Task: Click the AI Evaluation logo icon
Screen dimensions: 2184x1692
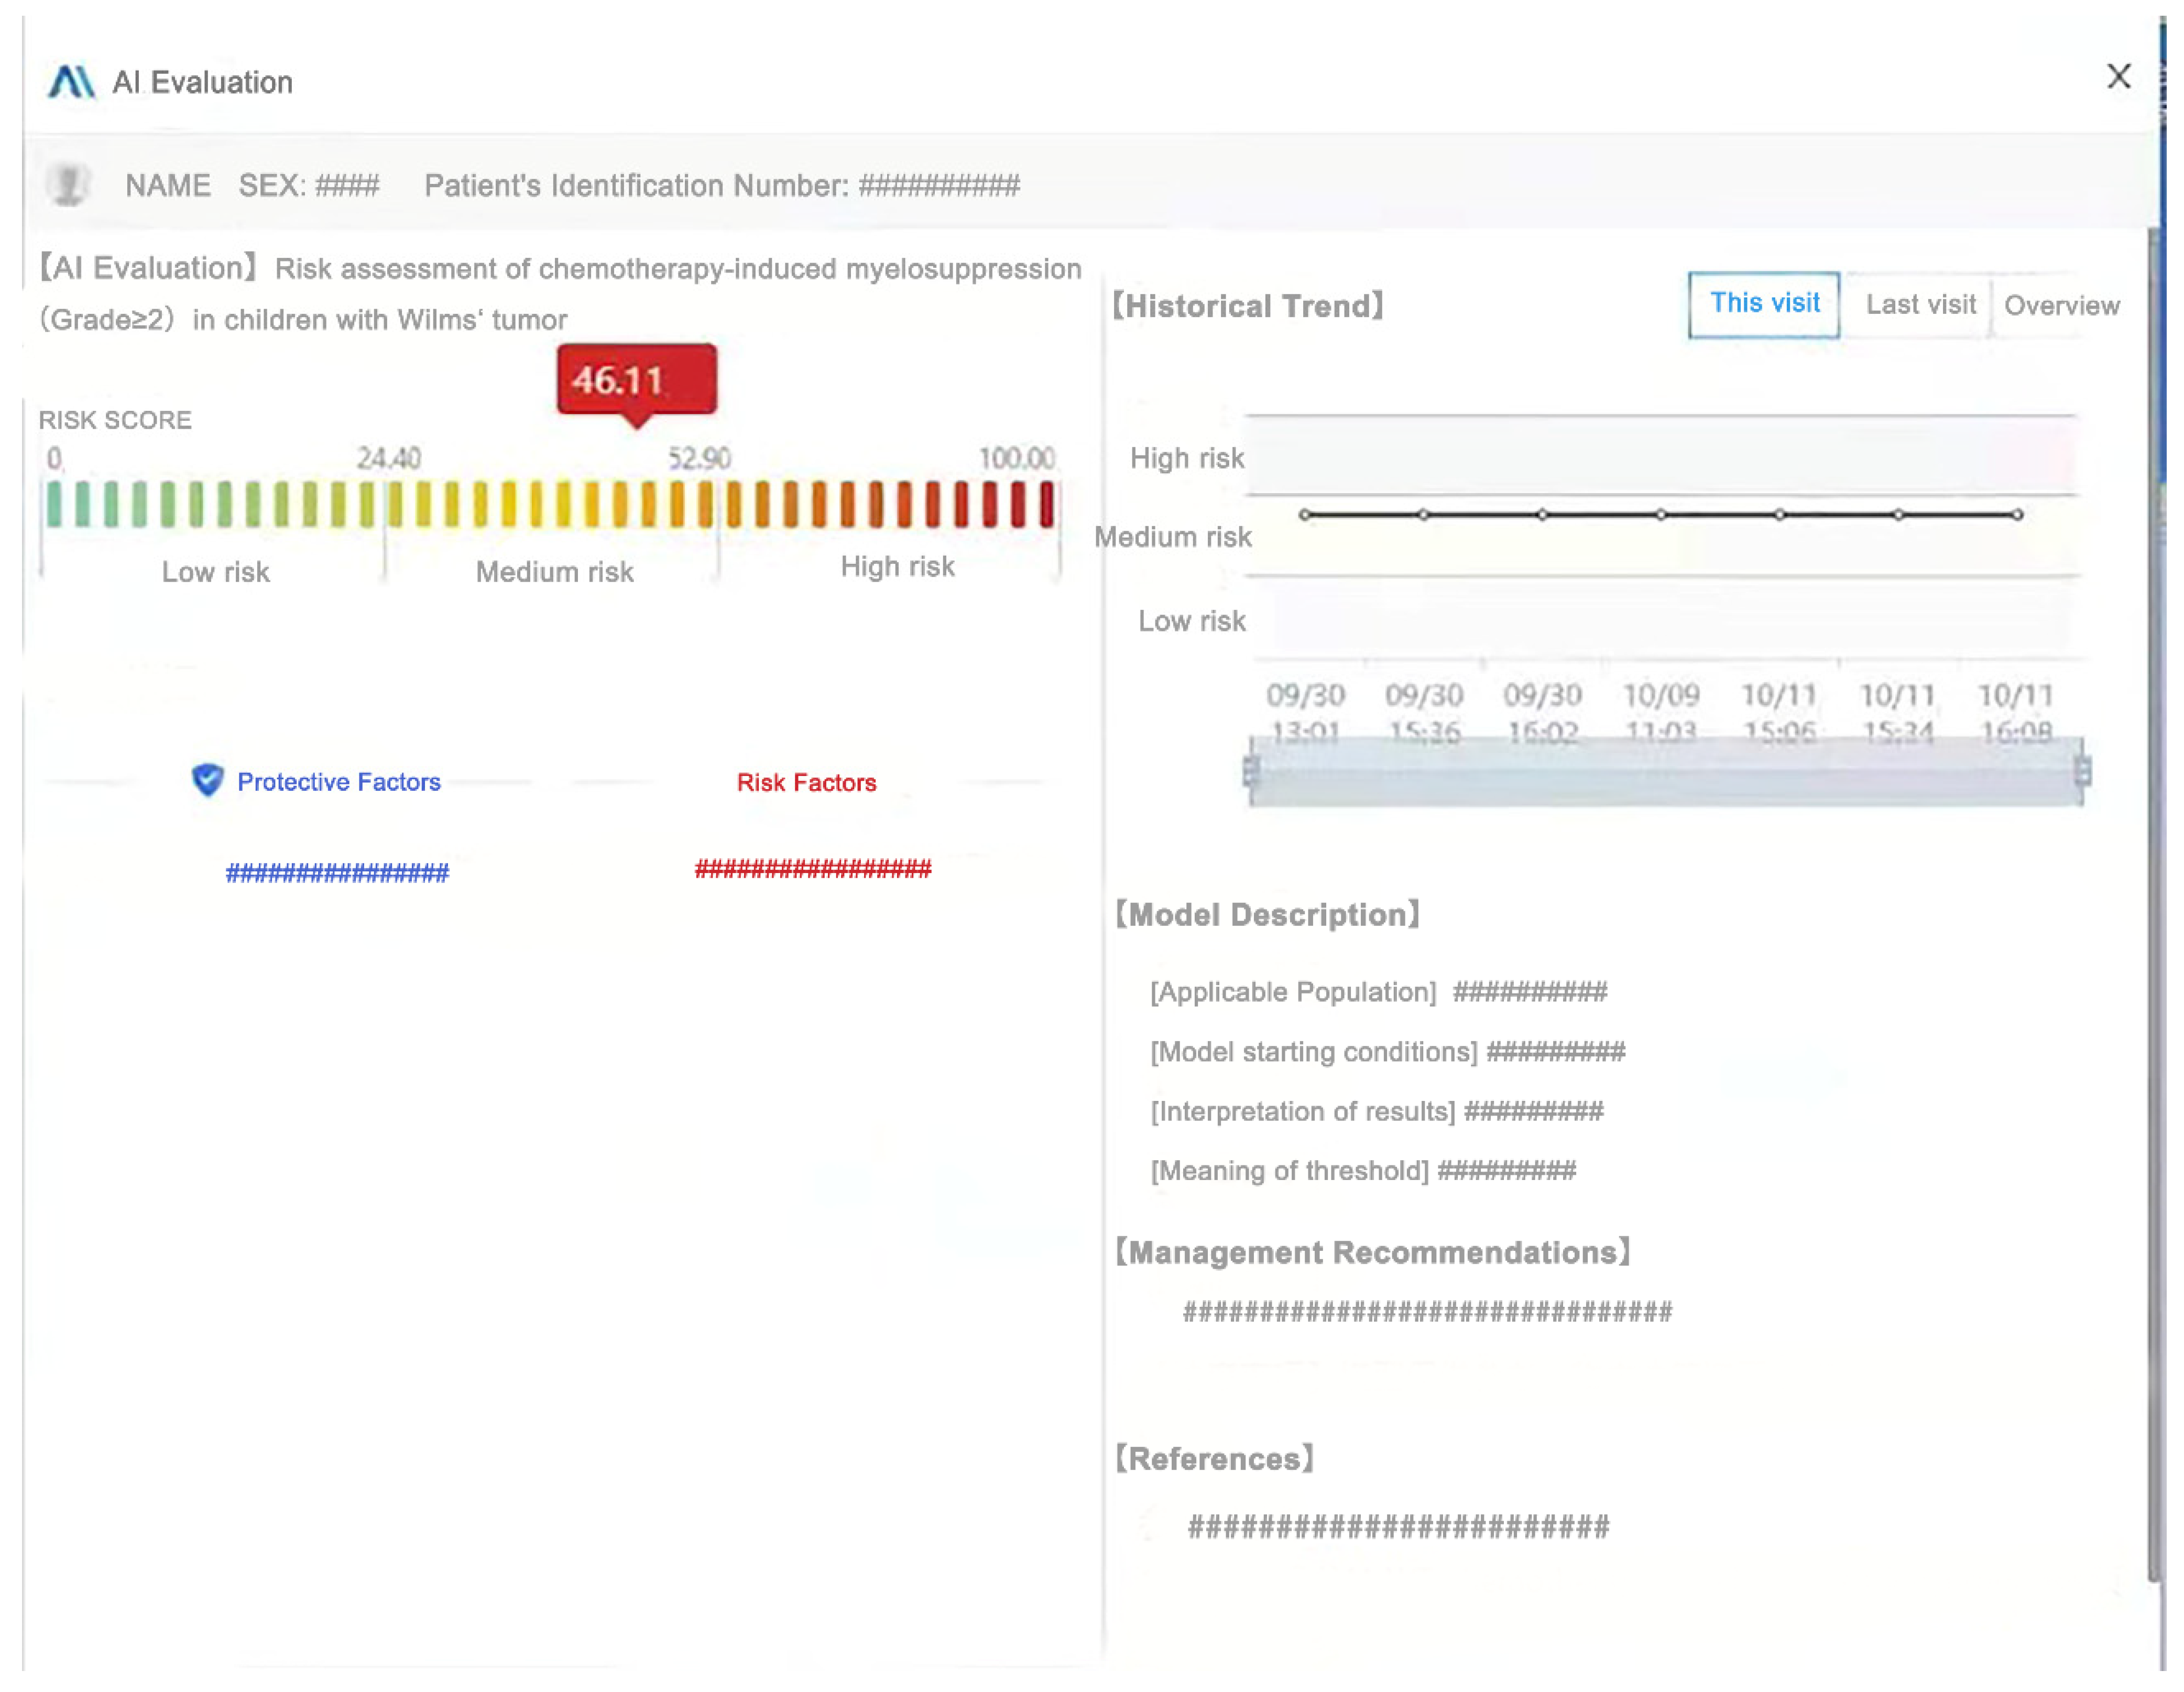Action: [x=71, y=82]
